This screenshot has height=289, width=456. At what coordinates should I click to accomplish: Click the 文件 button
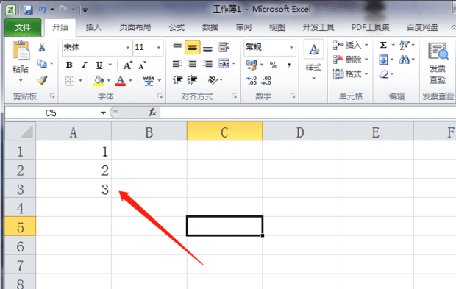tap(23, 28)
